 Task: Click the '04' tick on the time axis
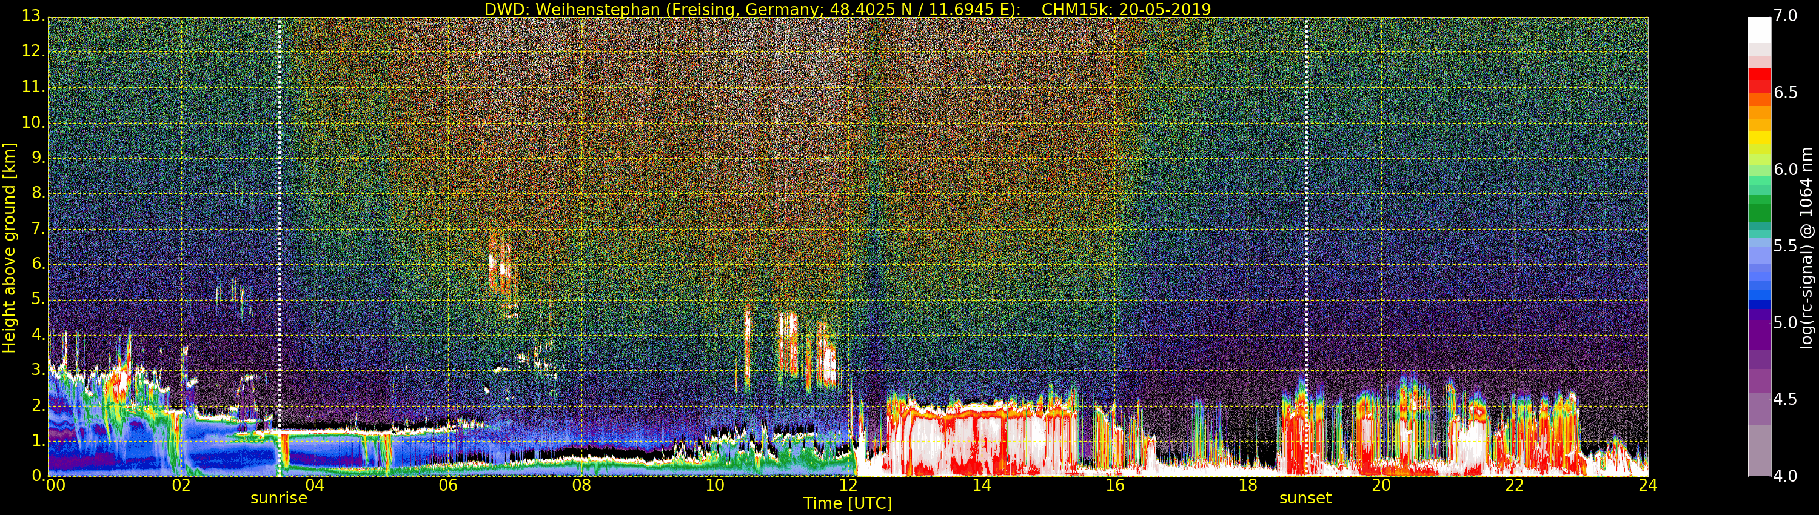tap(315, 485)
